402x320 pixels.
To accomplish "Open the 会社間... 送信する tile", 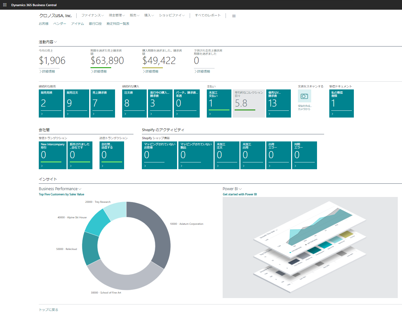I will click(112, 155).
